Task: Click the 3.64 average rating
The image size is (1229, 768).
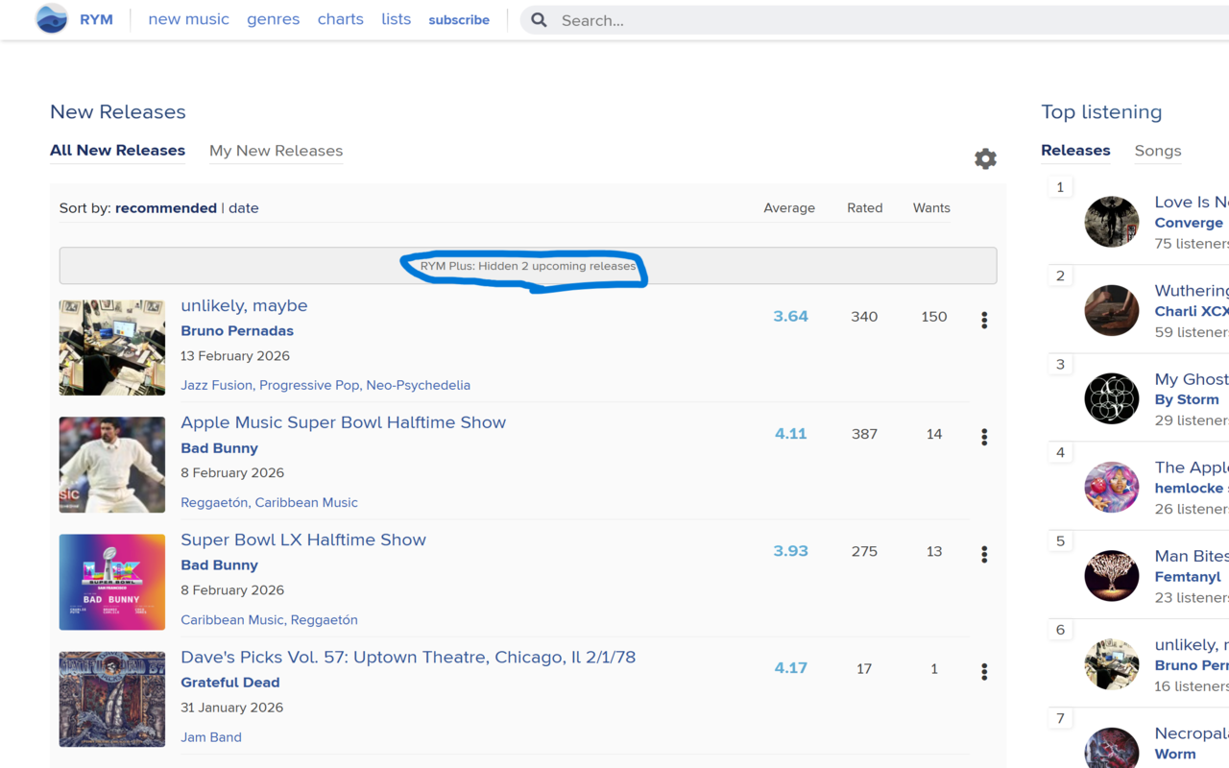Action: pyautogui.click(x=790, y=317)
